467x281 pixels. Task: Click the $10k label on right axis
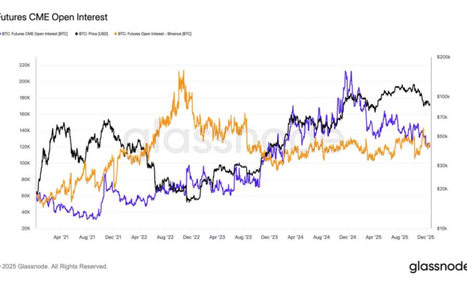[443, 228]
